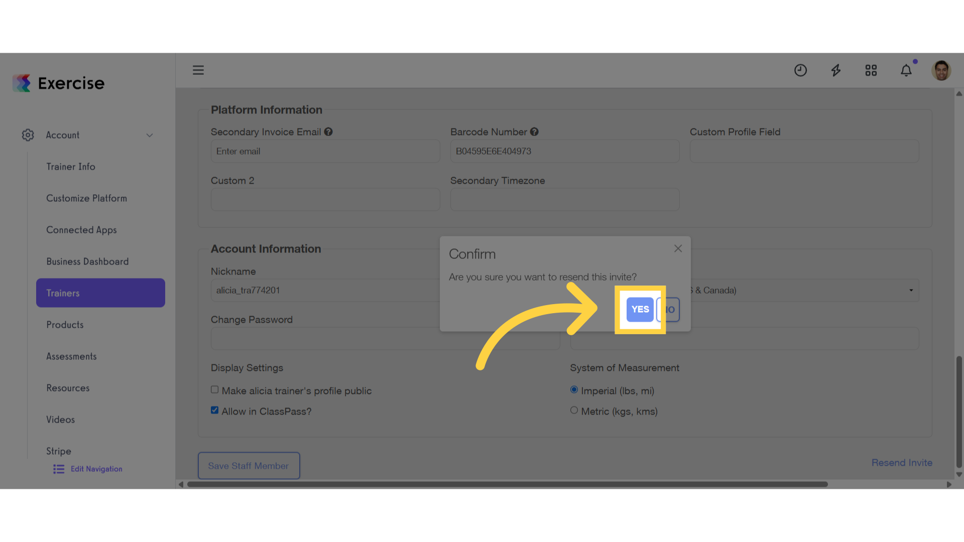This screenshot has width=964, height=542.
Task: Go to Products in sidebar
Action: (65, 325)
